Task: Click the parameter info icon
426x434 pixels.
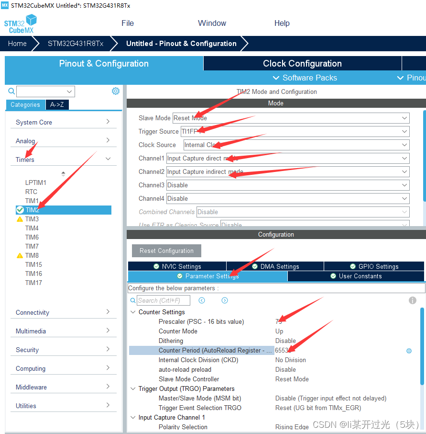Action: (x=413, y=300)
